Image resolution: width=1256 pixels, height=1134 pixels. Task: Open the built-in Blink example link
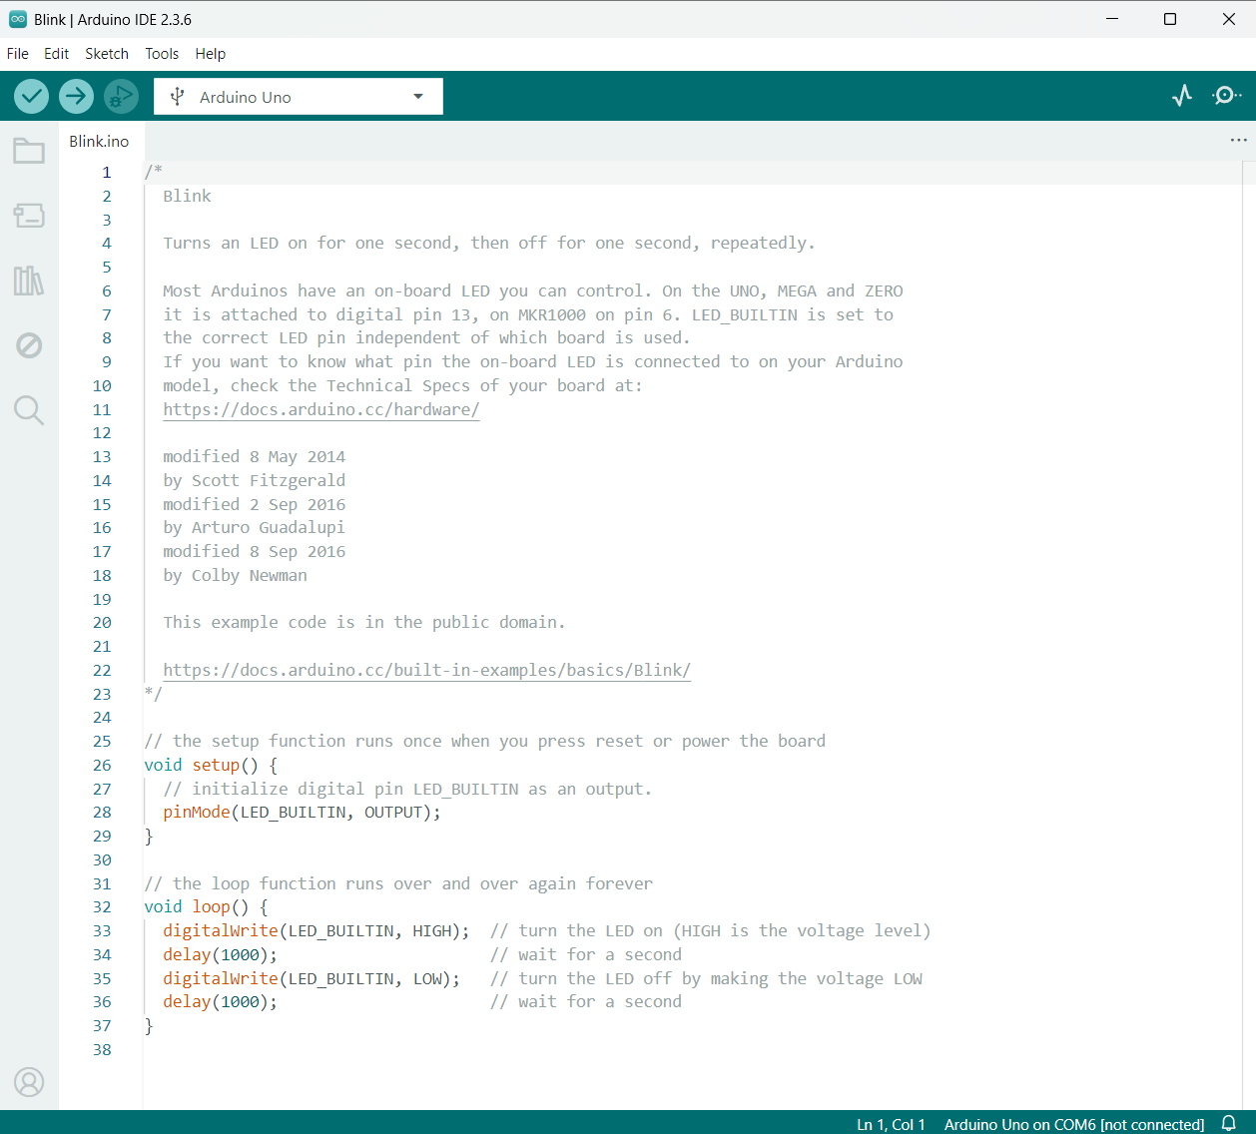click(427, 670)
